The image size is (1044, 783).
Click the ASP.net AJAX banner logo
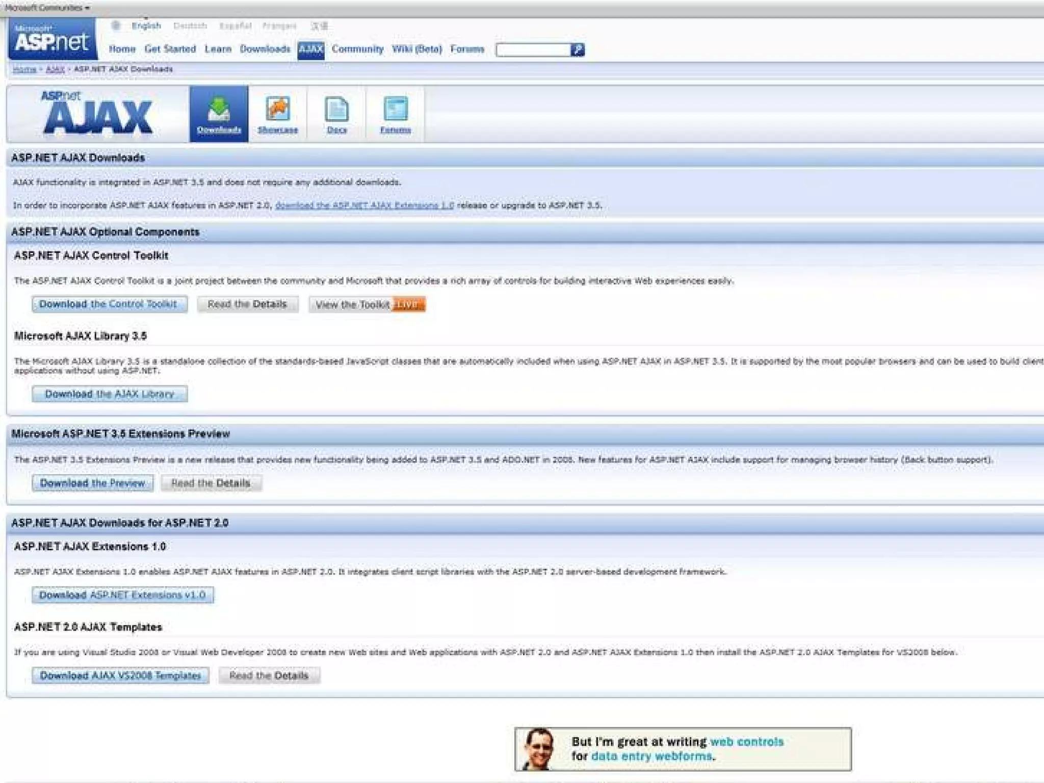click(x=97, y=114)
